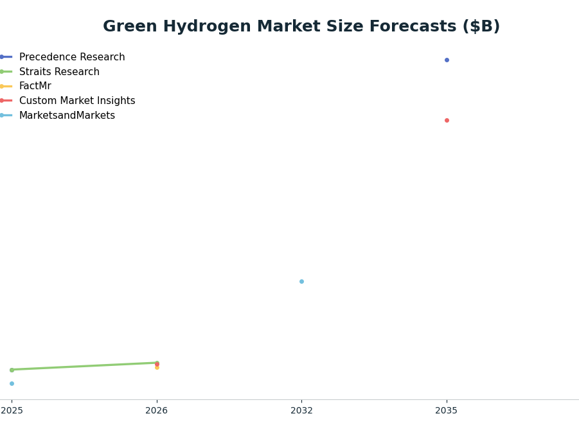Select the light-blue MarketsandMarkets 2032 data point
579x434 pixels.
301,282
